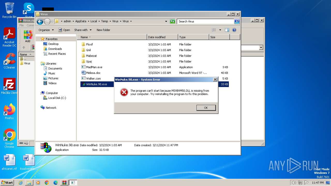
Task: Click Computer in the navigation pane
Action: [x=52, y=93]
